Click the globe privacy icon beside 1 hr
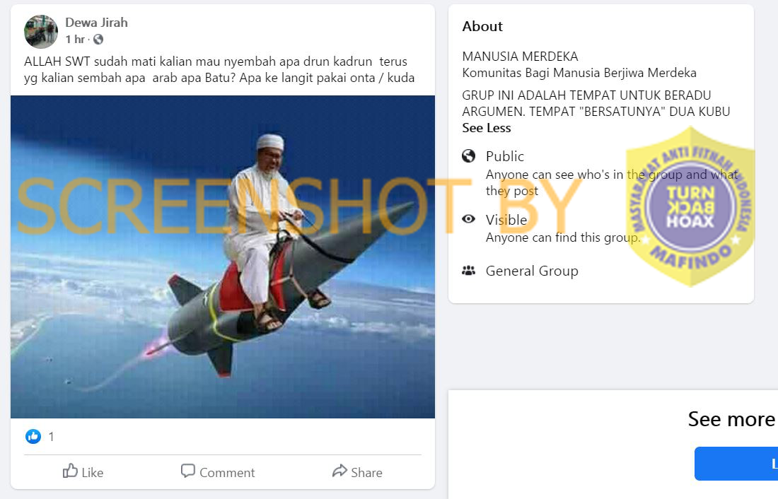The width and height of the screenshot is (778, 499). tap(98, 39)
